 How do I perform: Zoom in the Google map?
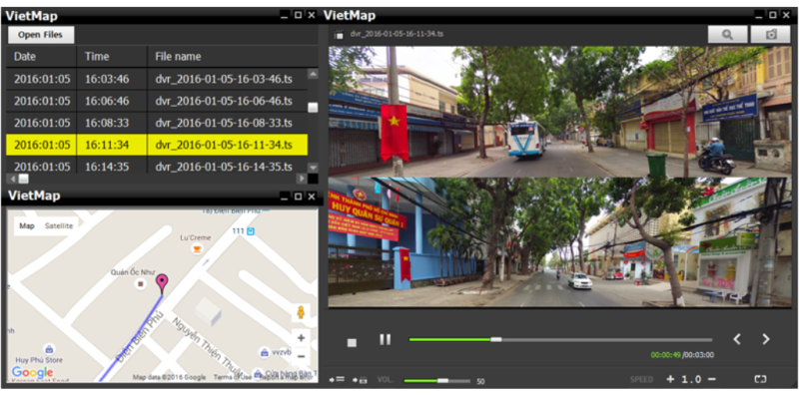[x=301, y=338]
